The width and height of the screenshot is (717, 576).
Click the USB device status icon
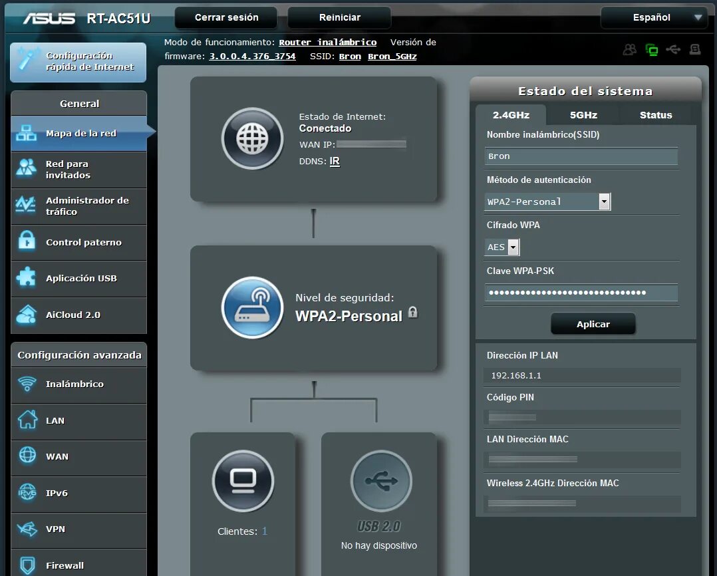coord(674,49)
